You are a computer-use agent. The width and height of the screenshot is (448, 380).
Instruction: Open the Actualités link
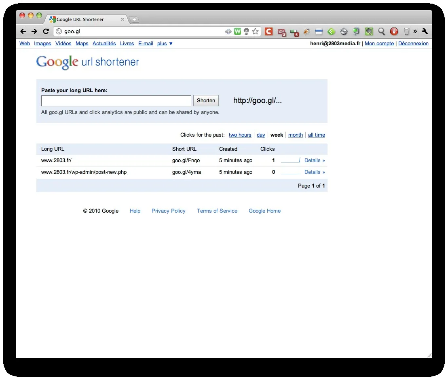(104, 43)
